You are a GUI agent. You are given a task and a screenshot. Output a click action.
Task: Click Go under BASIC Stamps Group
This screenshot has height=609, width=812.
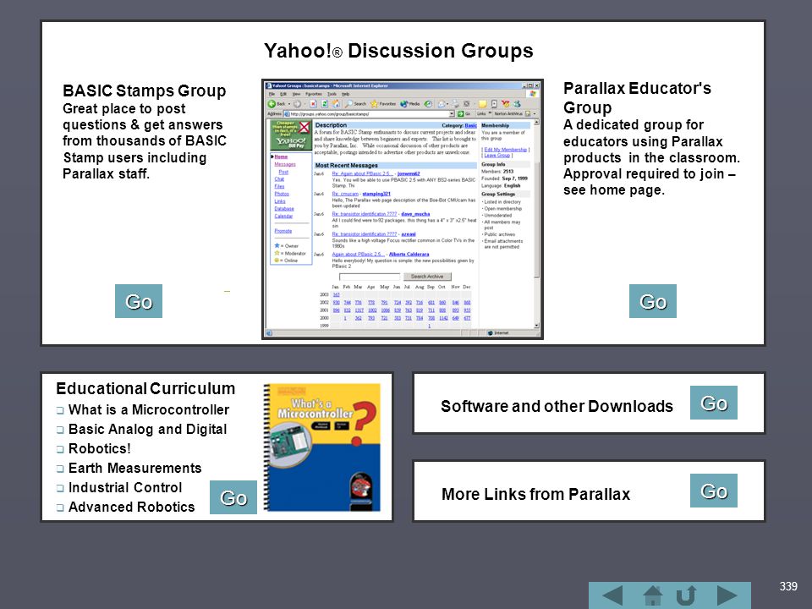[x=138, y=301]
